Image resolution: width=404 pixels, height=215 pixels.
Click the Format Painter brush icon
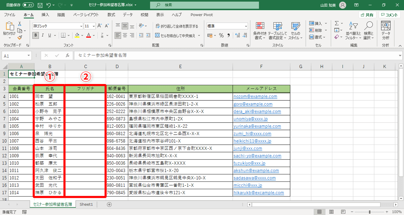click(20, 38)
